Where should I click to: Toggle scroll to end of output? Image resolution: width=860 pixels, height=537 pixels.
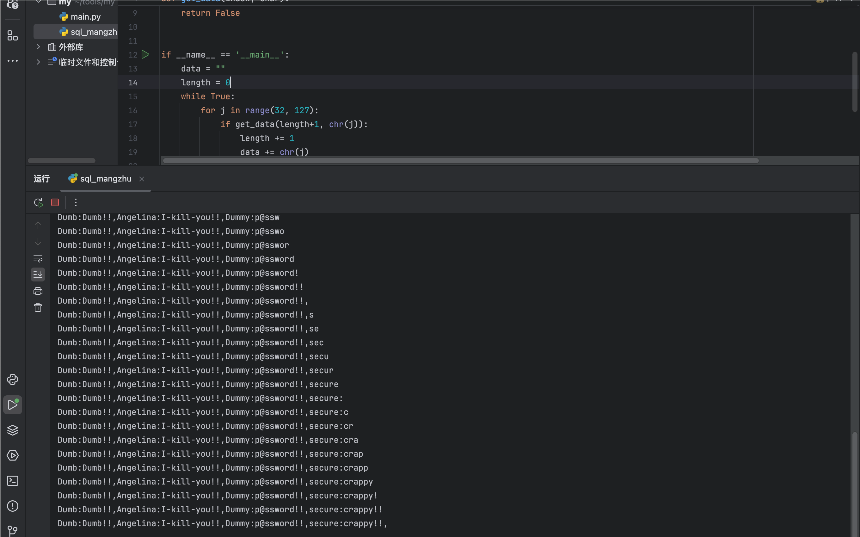tap(38, 275)
